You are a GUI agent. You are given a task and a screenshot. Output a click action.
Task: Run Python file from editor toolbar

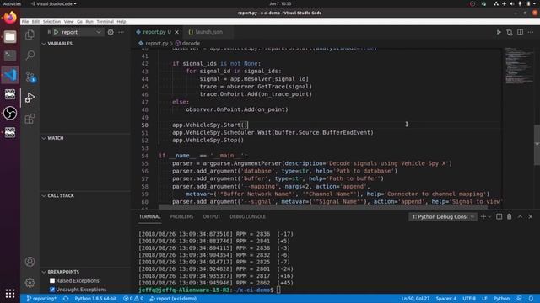(499, 32)
